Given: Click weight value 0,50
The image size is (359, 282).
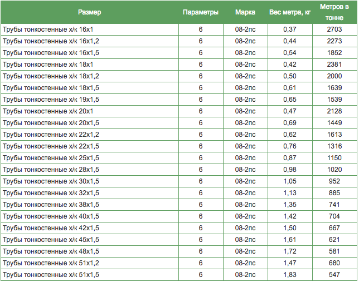Looking at the screenshot, I should click(290, 76).
